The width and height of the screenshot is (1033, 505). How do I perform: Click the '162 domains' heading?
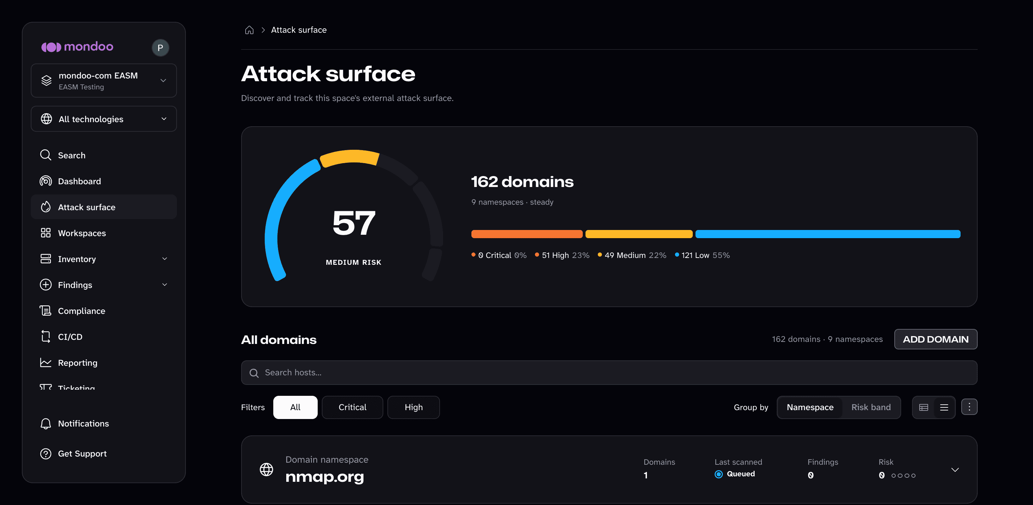pos(522,182)
